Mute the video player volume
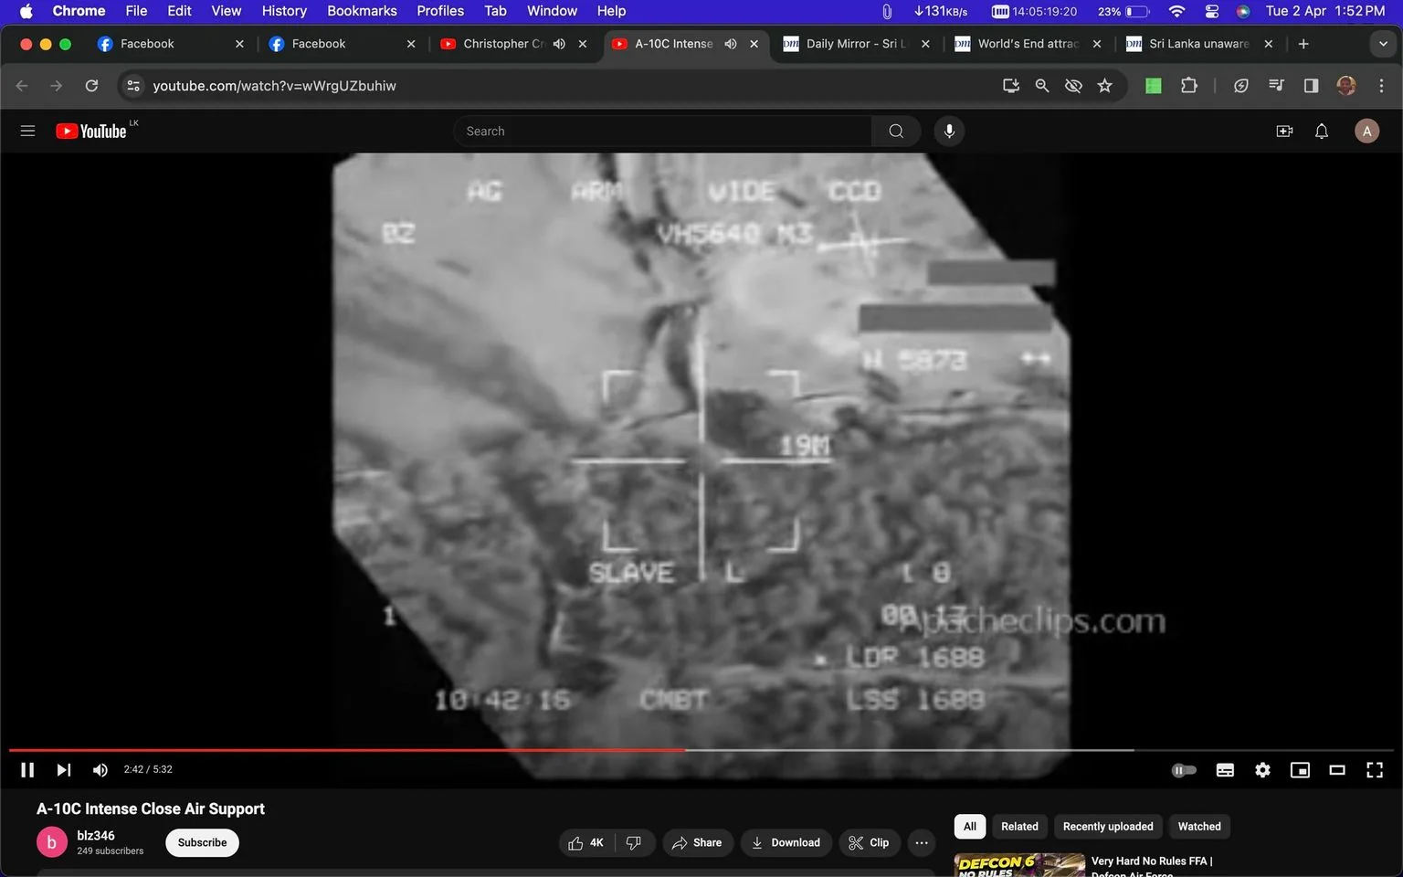The width and height of the screenshot is (1403, 877). [x=100, y=769]
